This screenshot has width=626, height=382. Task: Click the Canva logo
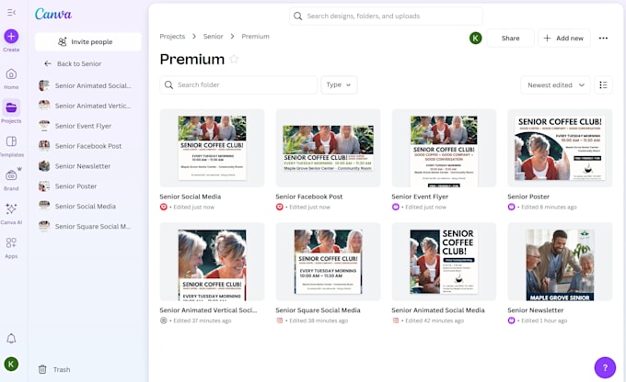click(x=53, y=14)
